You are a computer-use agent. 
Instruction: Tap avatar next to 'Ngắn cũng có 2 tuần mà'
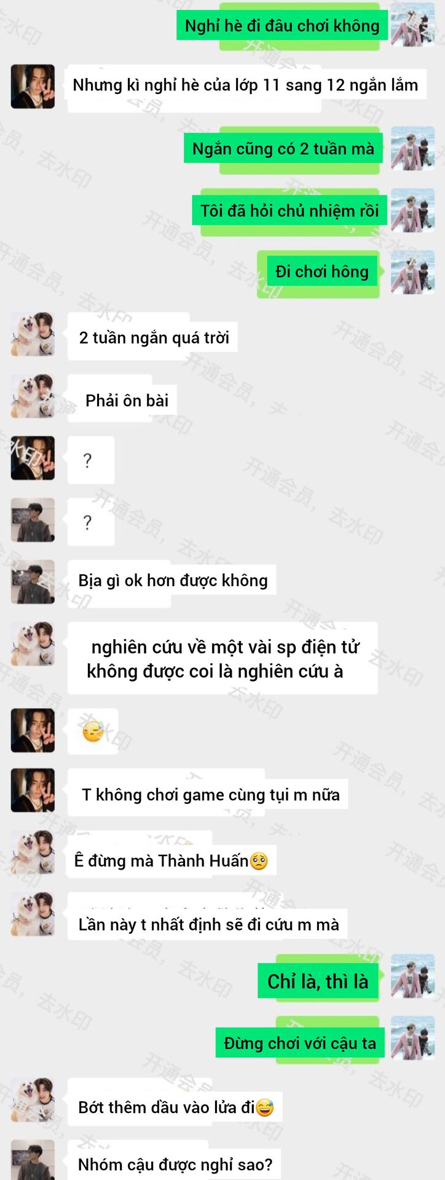coord(412,148)
